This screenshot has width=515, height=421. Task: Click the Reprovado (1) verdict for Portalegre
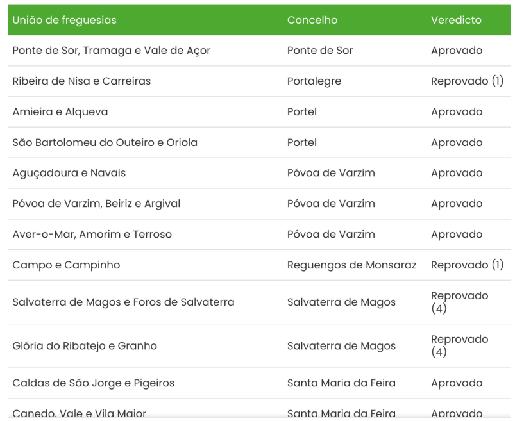point(467,81)
